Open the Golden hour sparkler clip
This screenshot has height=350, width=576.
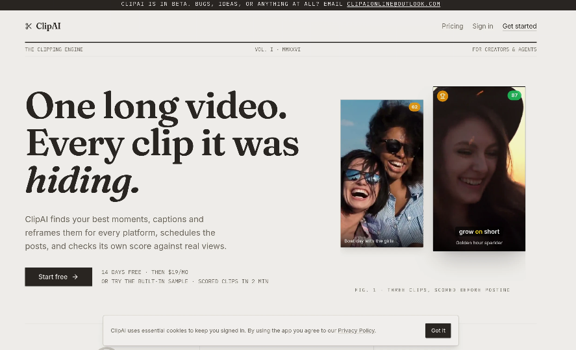[479, 169]
